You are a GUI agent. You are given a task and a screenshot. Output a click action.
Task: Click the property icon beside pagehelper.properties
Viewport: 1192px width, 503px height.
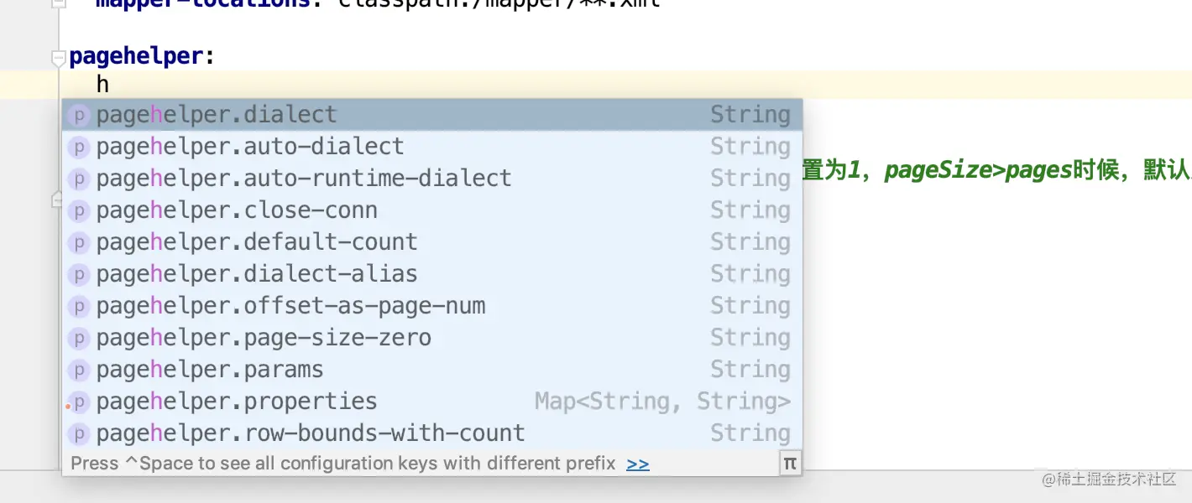[x=78, y=402]
